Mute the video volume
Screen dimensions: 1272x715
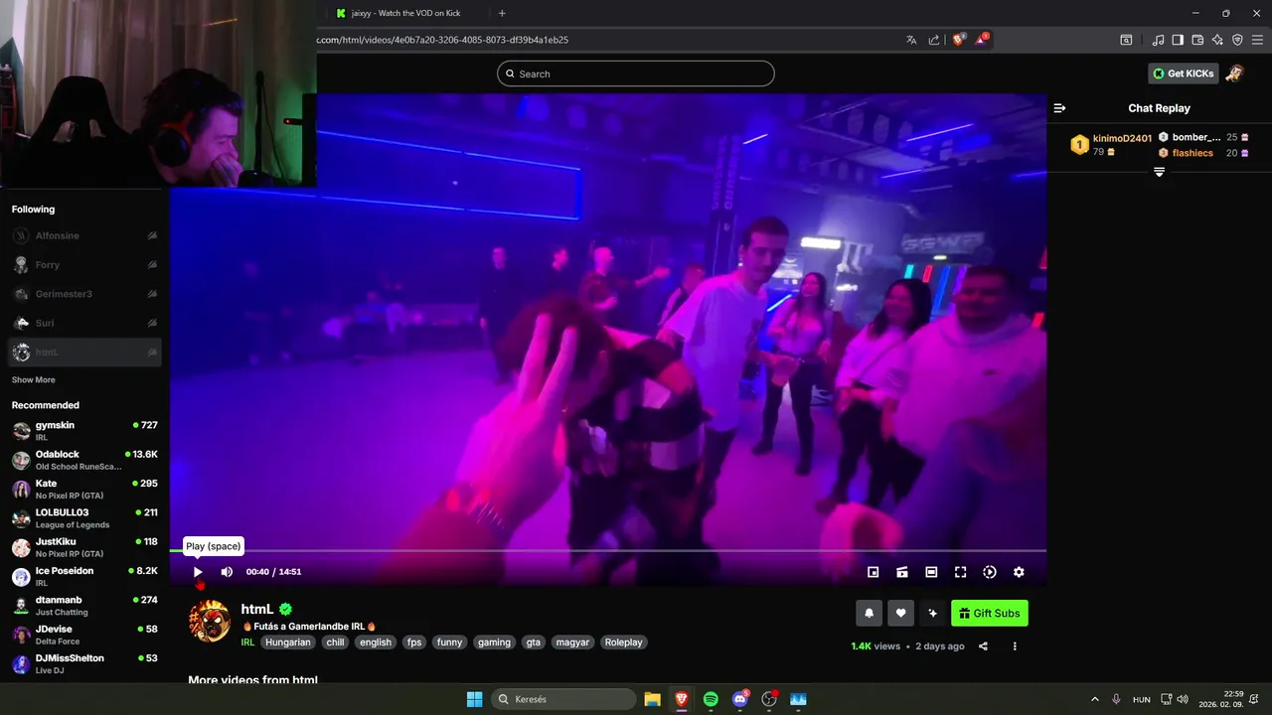pyautogui.click(x=227, y=572)
